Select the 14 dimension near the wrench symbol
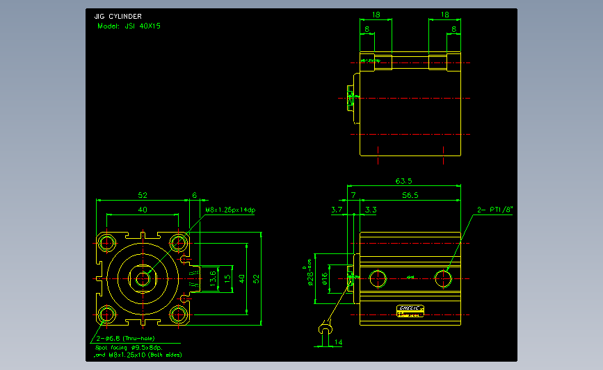Viewport: 603px width, 370px height. pos(339,342)
